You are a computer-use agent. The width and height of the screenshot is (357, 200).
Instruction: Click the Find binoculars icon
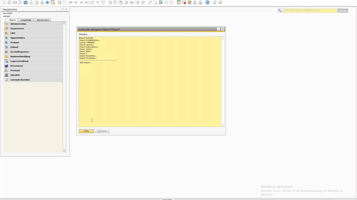click(60, 2)
